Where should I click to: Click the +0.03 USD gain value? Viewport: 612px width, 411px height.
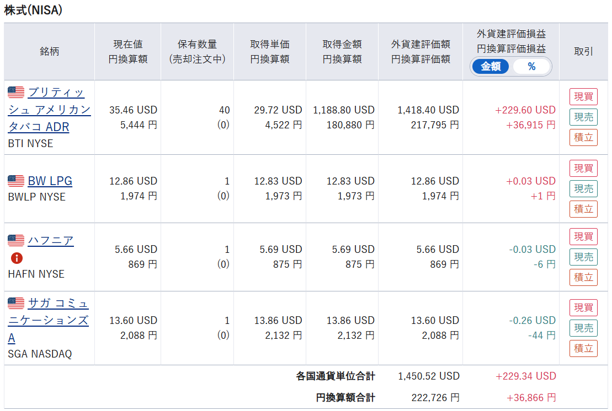tap(531, 181)
